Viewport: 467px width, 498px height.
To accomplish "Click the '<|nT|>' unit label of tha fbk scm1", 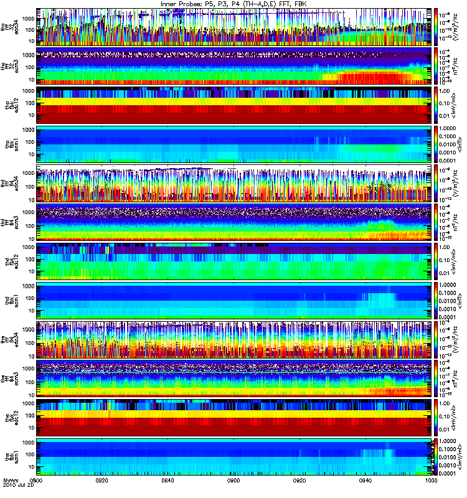I will click(459, 144).
